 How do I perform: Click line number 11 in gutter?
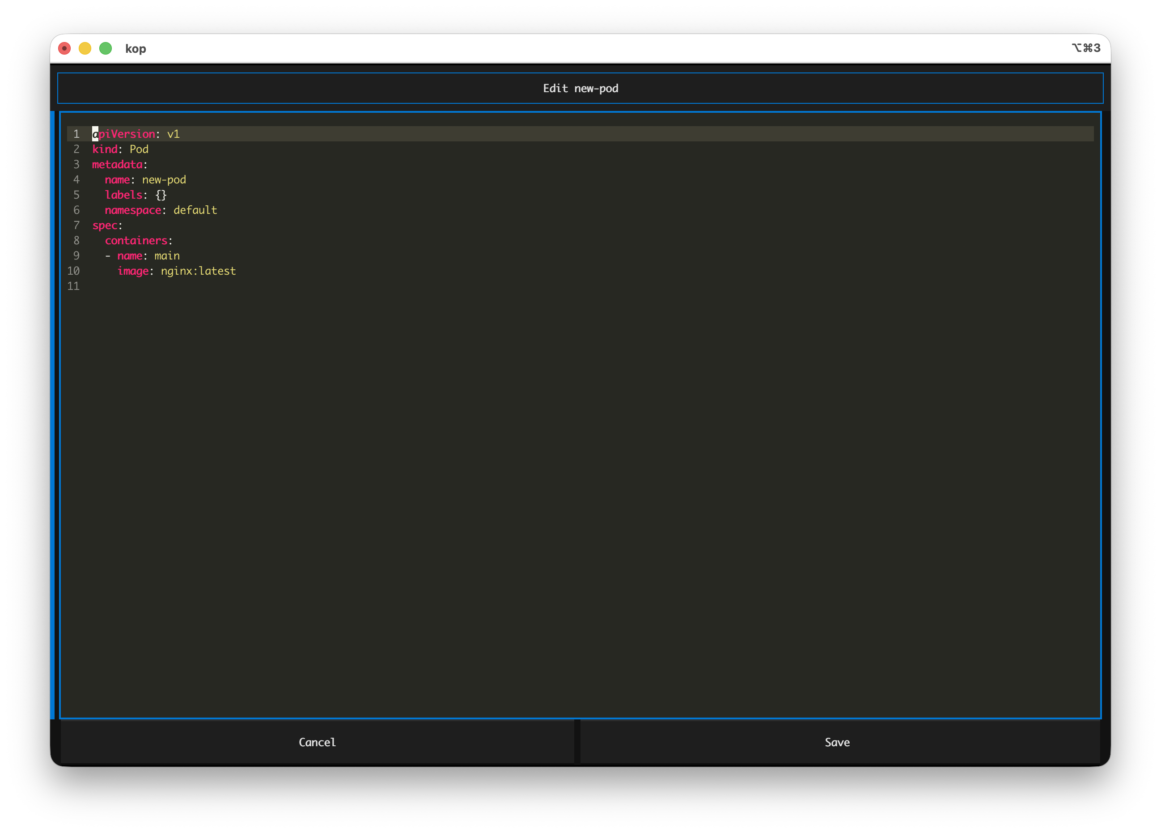73,286
